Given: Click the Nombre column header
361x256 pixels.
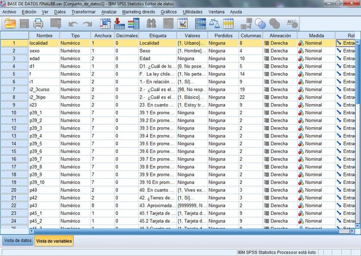Looking at the screenshot, I should point(44,35).
